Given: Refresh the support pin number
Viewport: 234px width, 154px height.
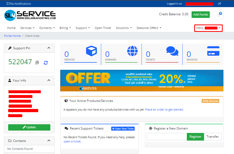Looking at the screenshot, I should 46,62.
